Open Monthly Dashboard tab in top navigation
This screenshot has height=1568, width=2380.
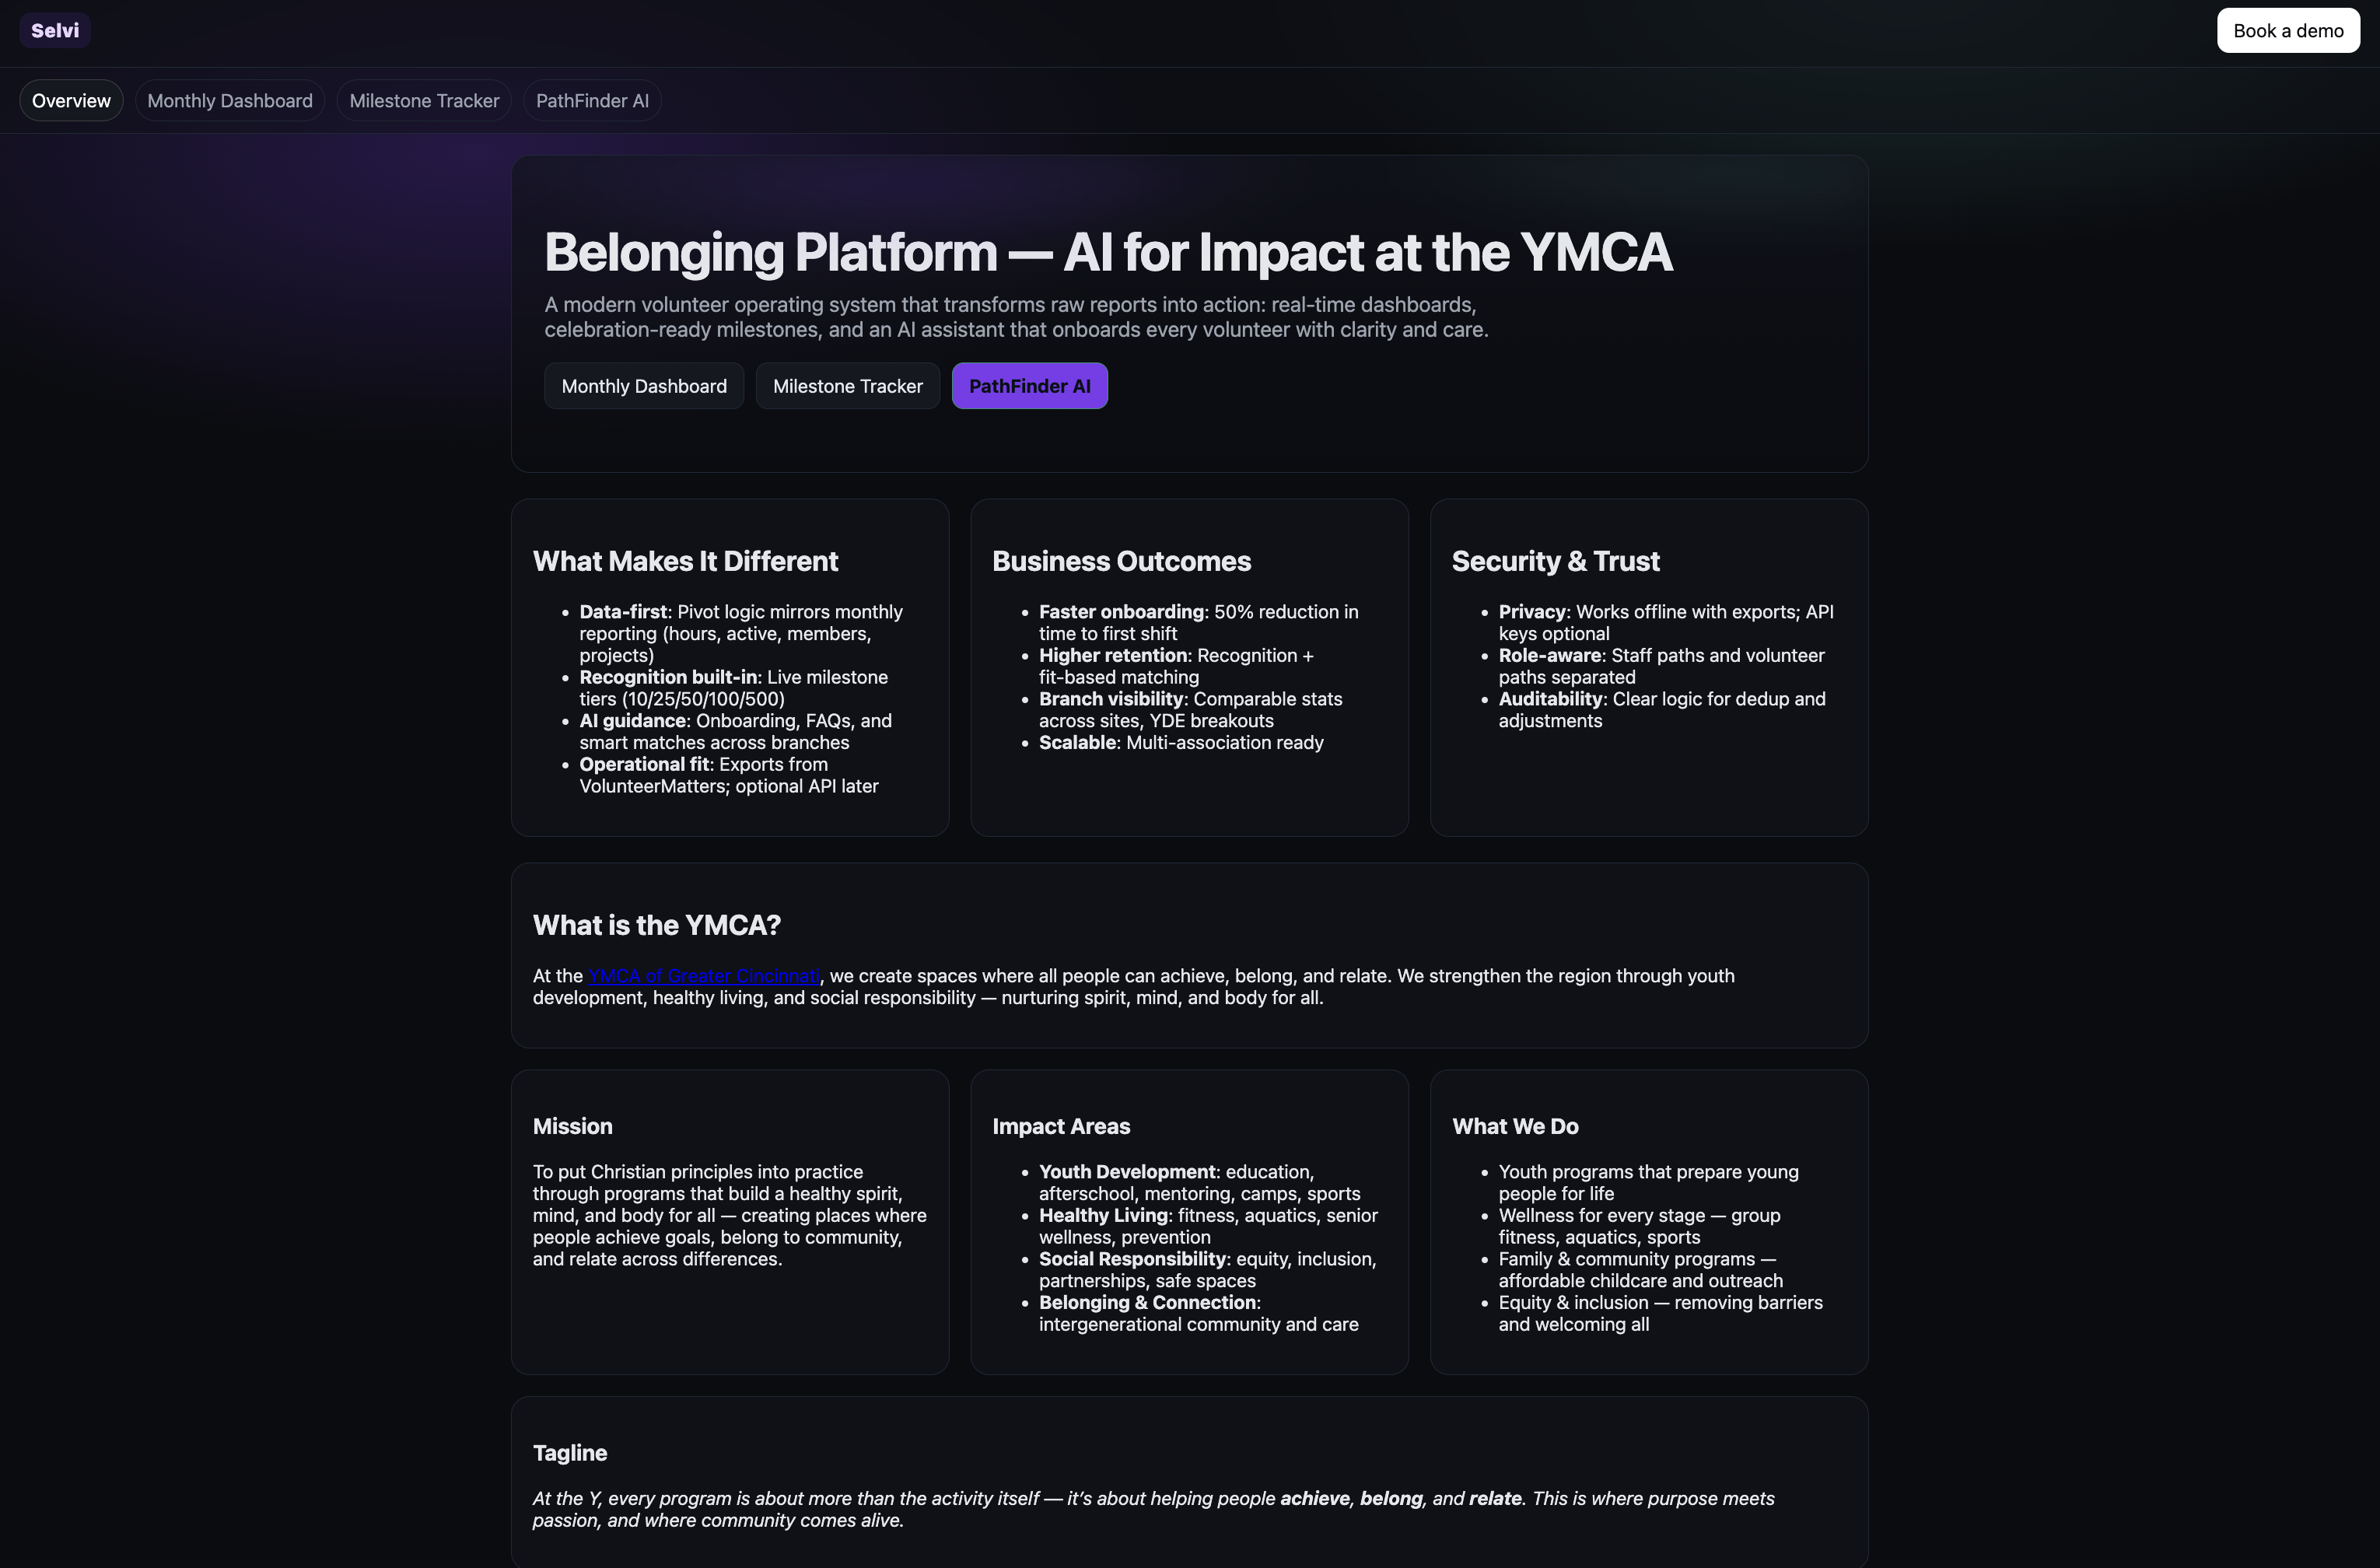click(230, 101)
